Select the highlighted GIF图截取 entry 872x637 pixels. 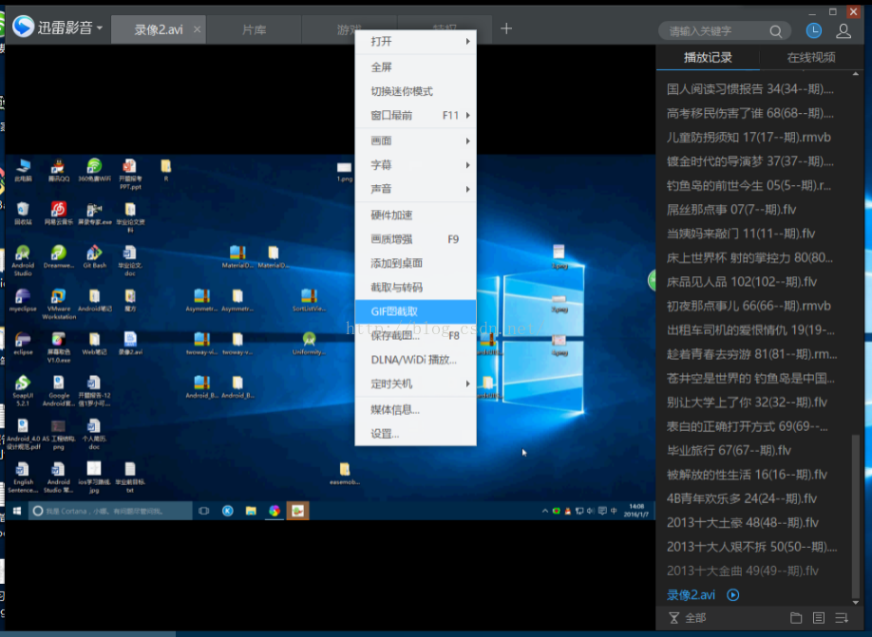pos(415,311)
